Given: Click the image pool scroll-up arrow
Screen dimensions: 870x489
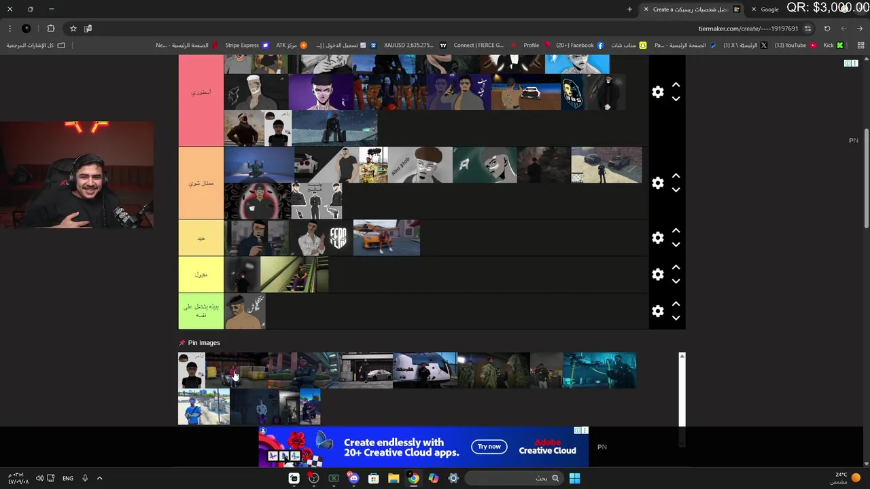Looking at the screenshot, I should coord(682,356).
